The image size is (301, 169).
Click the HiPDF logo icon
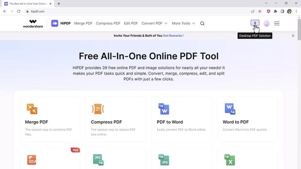(x=55, y=23)
